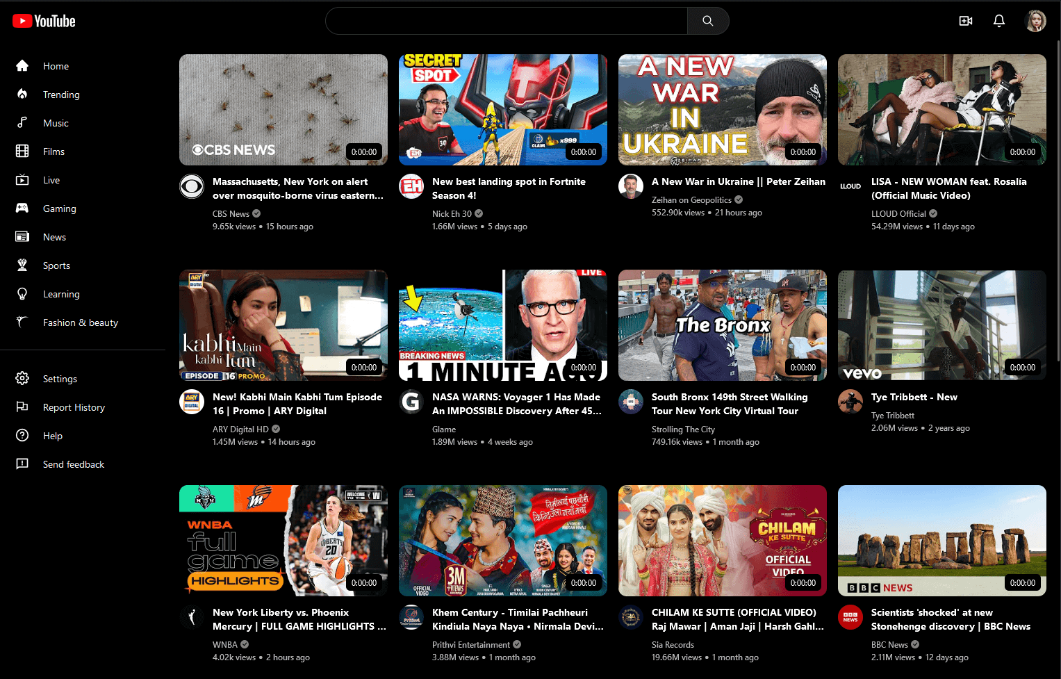Select Trending in the sidebar
1061x679 pixels.
[61, 95]
